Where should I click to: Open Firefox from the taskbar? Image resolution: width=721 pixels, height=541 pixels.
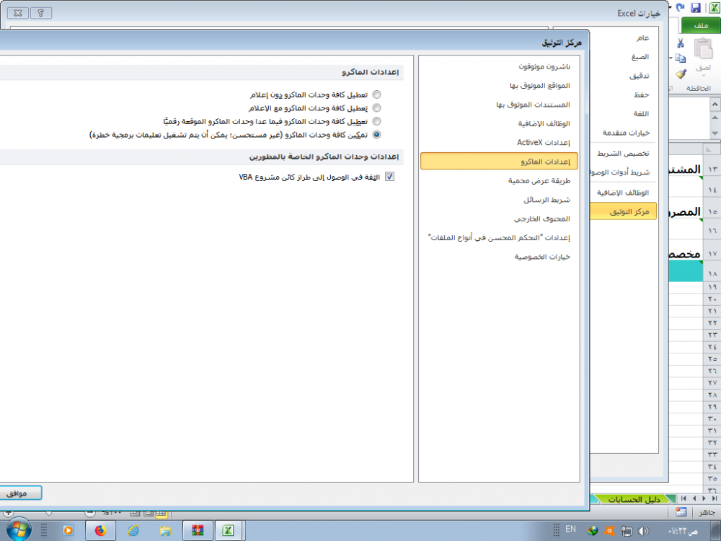[100, 531]
